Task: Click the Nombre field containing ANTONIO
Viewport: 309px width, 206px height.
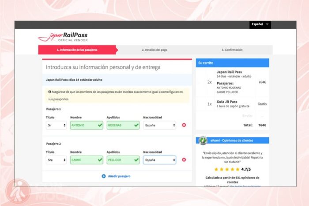Action: click(87, 125)
